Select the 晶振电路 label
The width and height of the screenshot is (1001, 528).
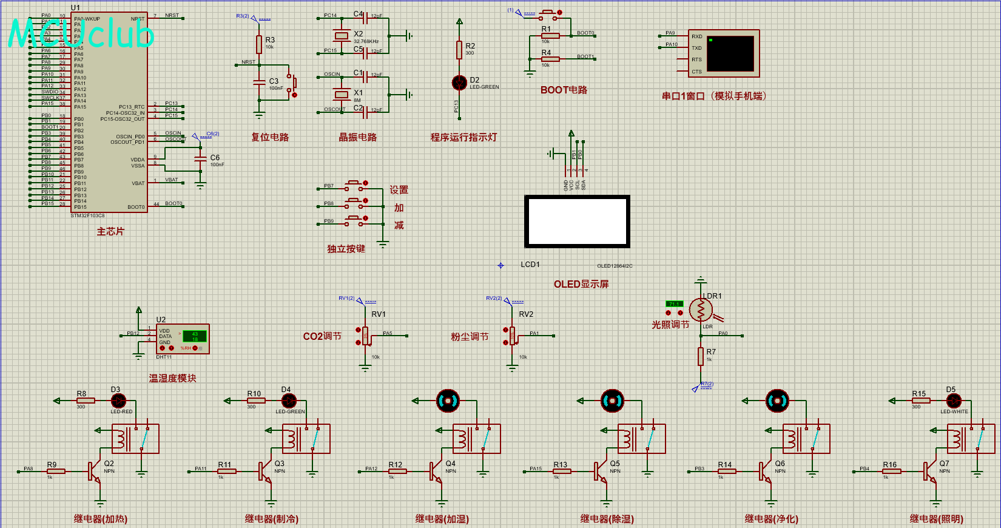click(358, 137)
